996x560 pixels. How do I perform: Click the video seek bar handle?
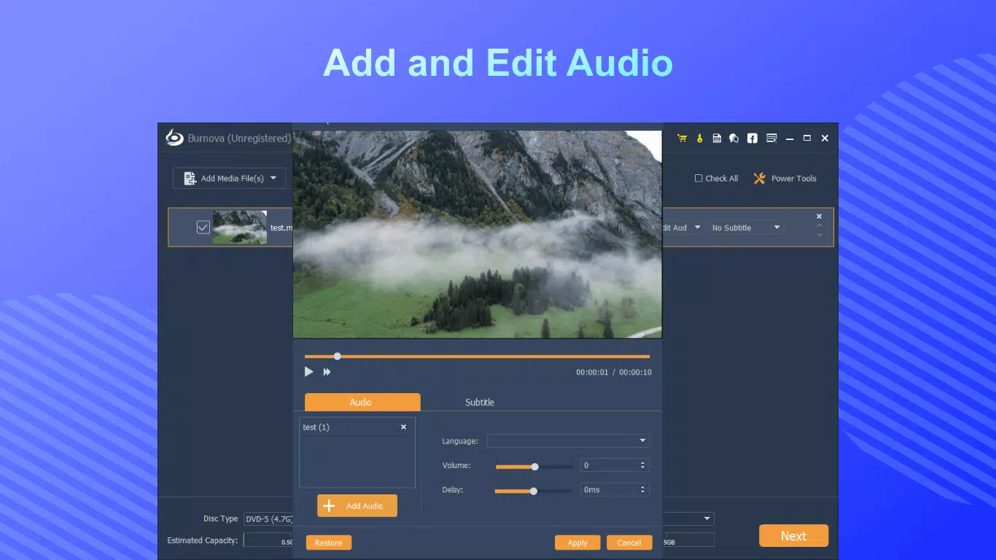click(337, 357)
